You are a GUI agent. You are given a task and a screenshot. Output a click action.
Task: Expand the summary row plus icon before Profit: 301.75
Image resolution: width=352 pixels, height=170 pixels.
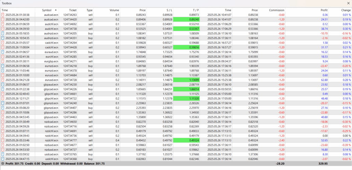(3, 164)
